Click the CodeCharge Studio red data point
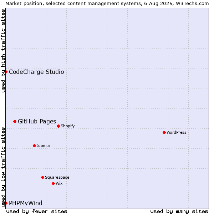This screenshot has height=214, width=214. click(6, 72)
